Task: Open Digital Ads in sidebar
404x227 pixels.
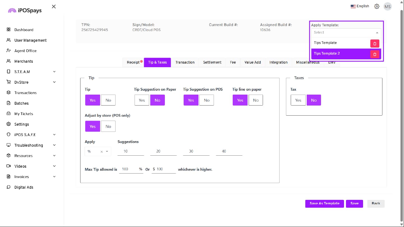Action: [24, 187]
